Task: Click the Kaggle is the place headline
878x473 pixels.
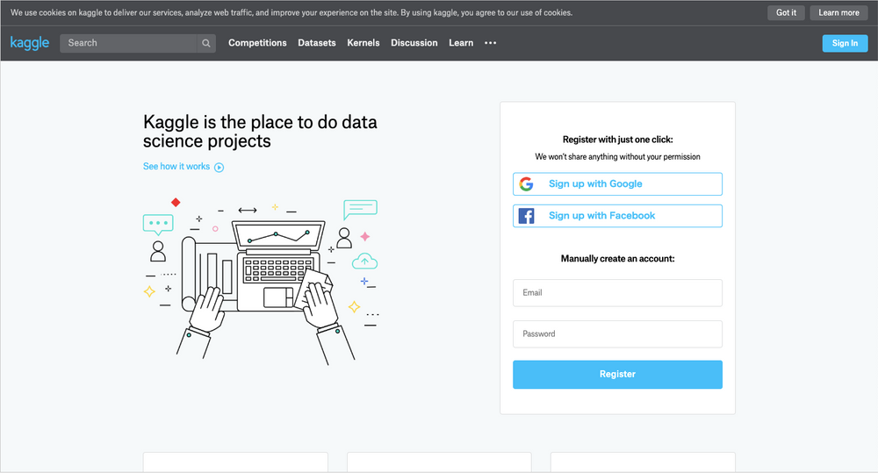Action: pyautogui.click(x=260, y=132)
